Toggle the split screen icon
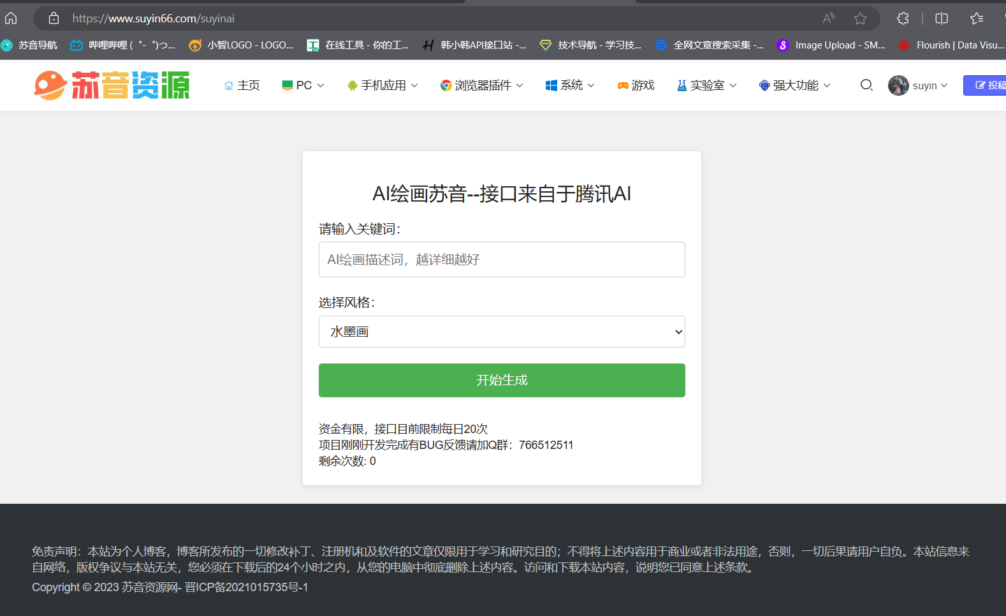The width and height of the screenshot is (1006, 616). pyautogui.click(x=941, y=18)
